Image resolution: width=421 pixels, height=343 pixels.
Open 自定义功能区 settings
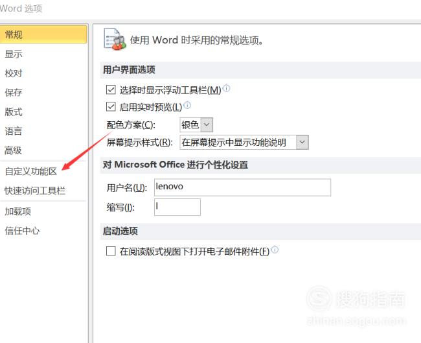point(31,171)
